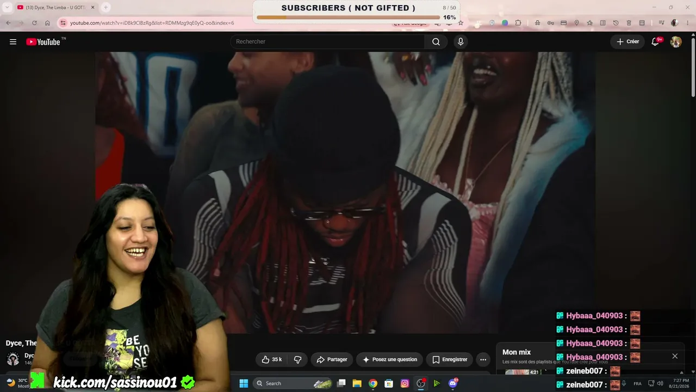
Task: Click the Mon mix playlist title
Action: (517, 352)
